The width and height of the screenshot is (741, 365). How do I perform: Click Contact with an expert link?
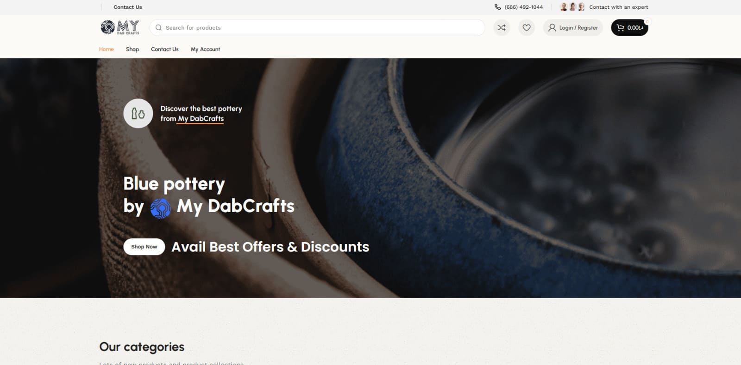pos(618,7)
